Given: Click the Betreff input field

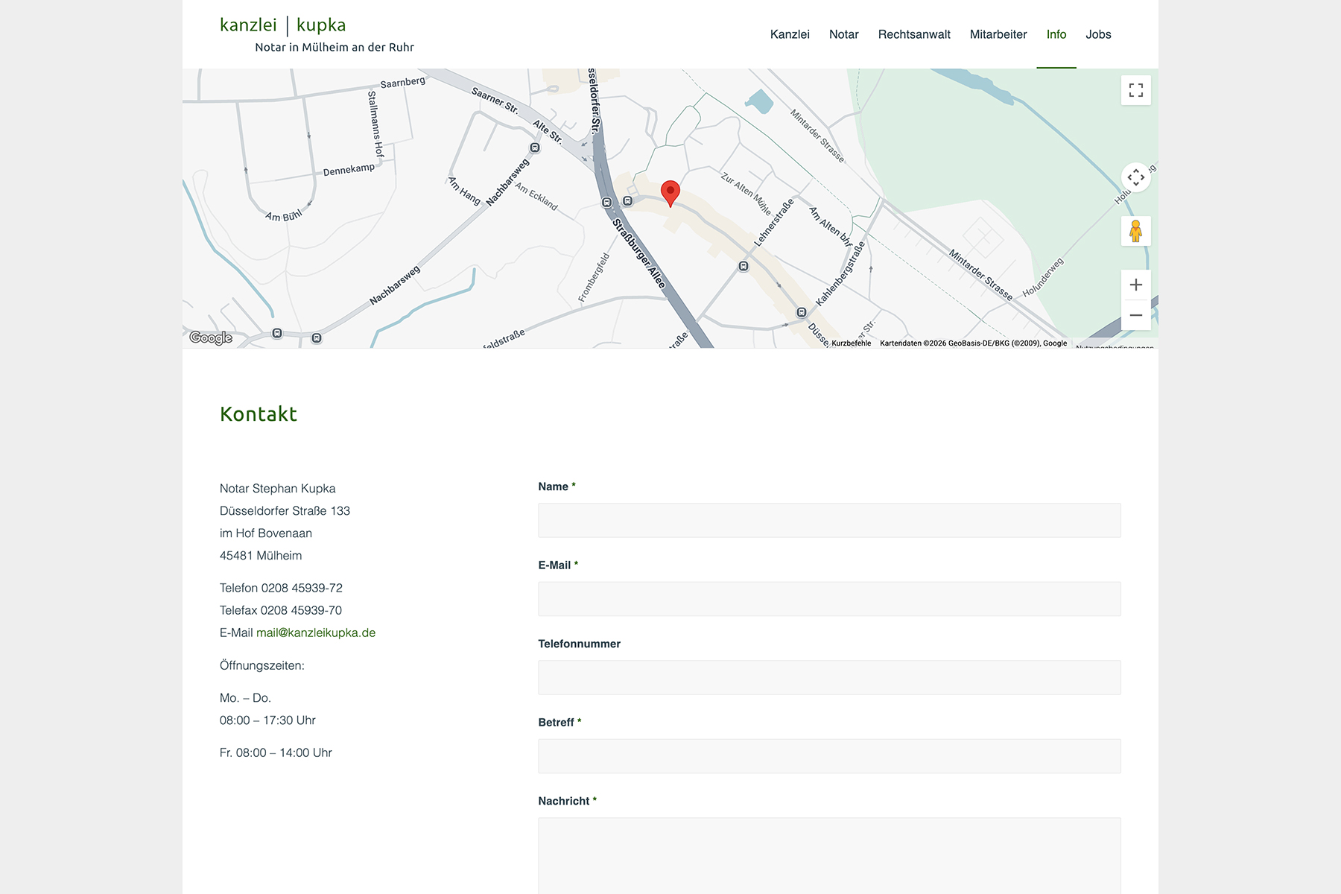Looking at the screenshot, I should coord(829,756).
